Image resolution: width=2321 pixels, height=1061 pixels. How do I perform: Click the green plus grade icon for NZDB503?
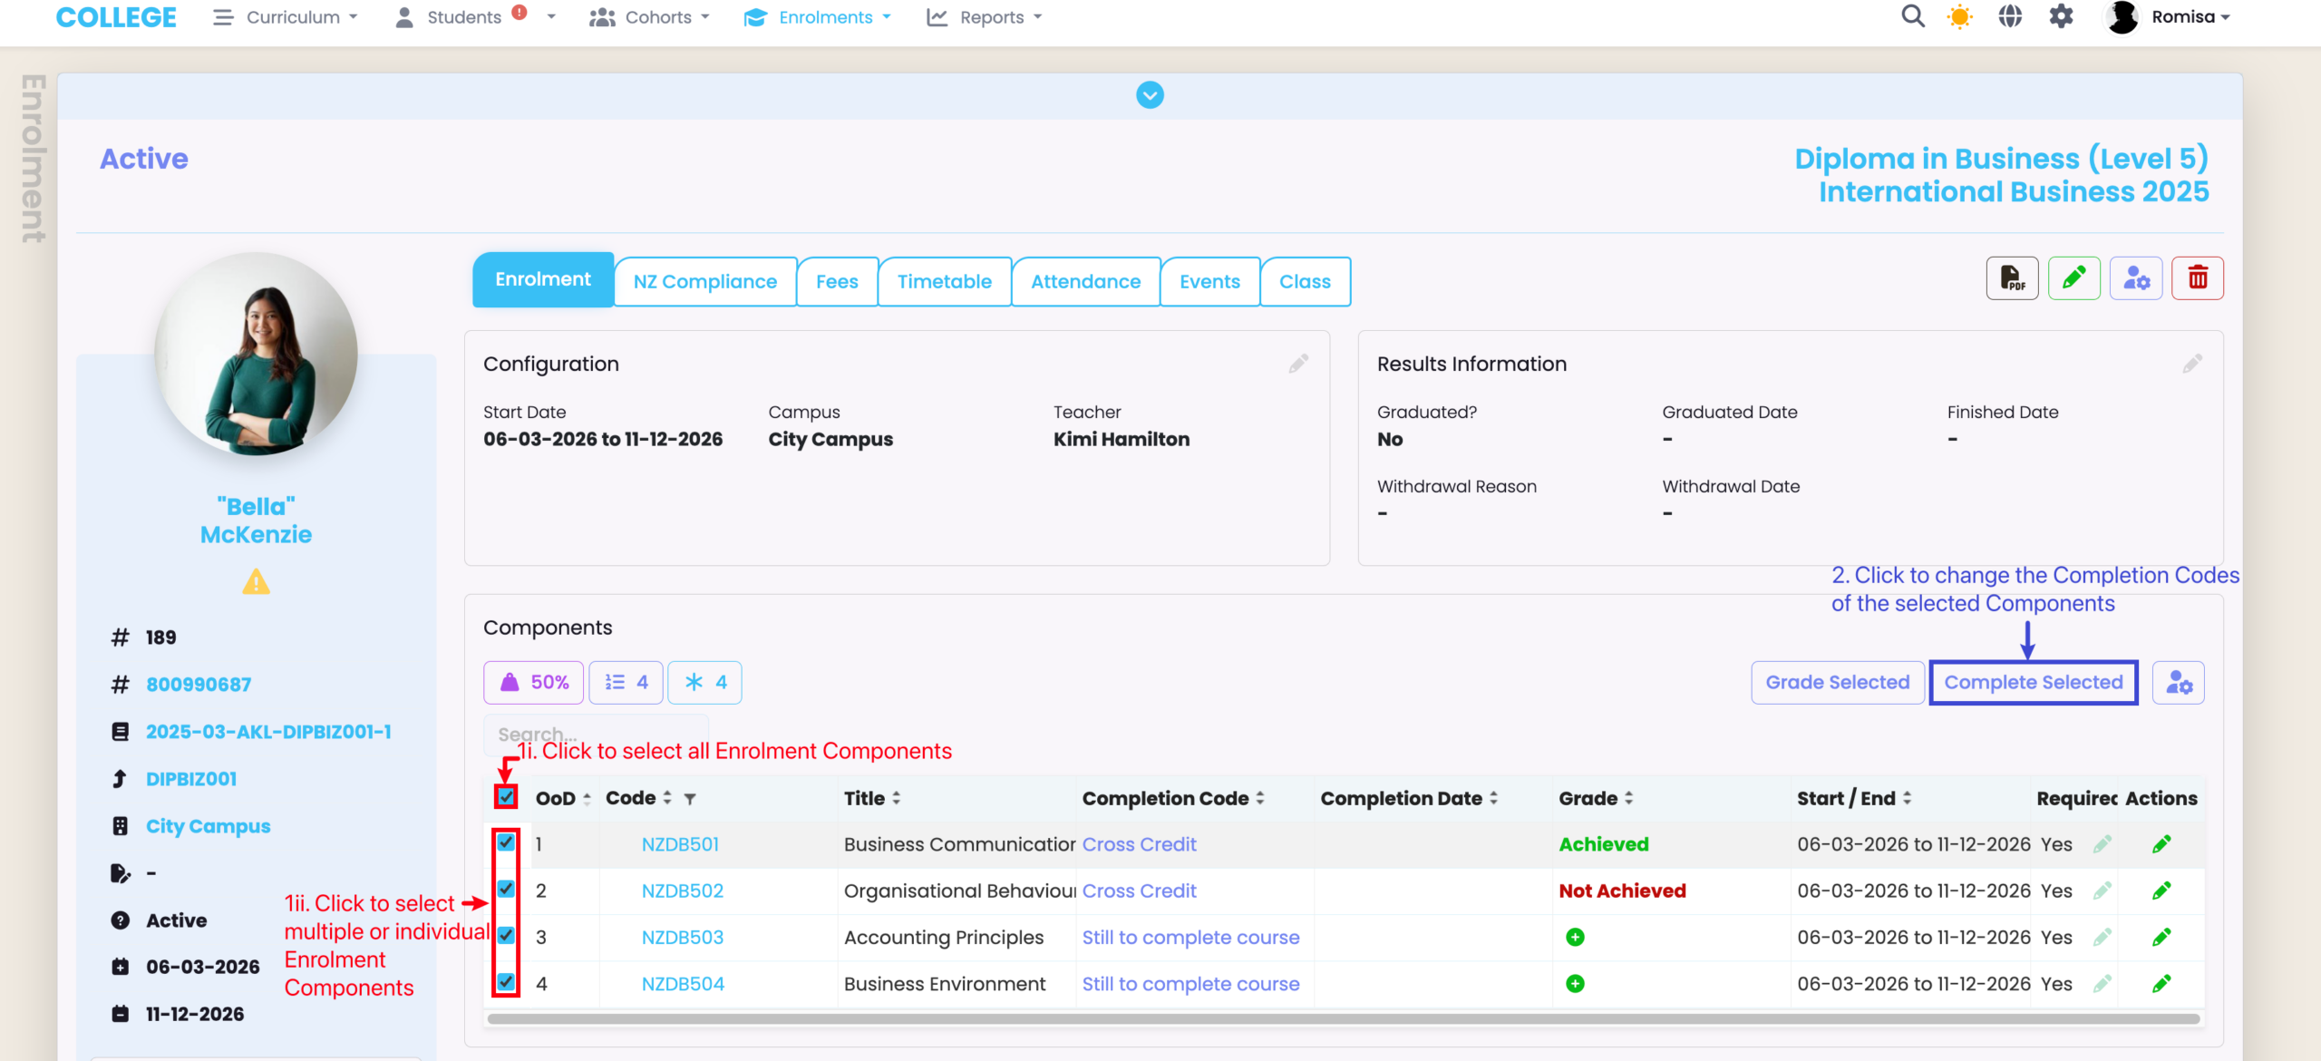[x=1575, y=937]
